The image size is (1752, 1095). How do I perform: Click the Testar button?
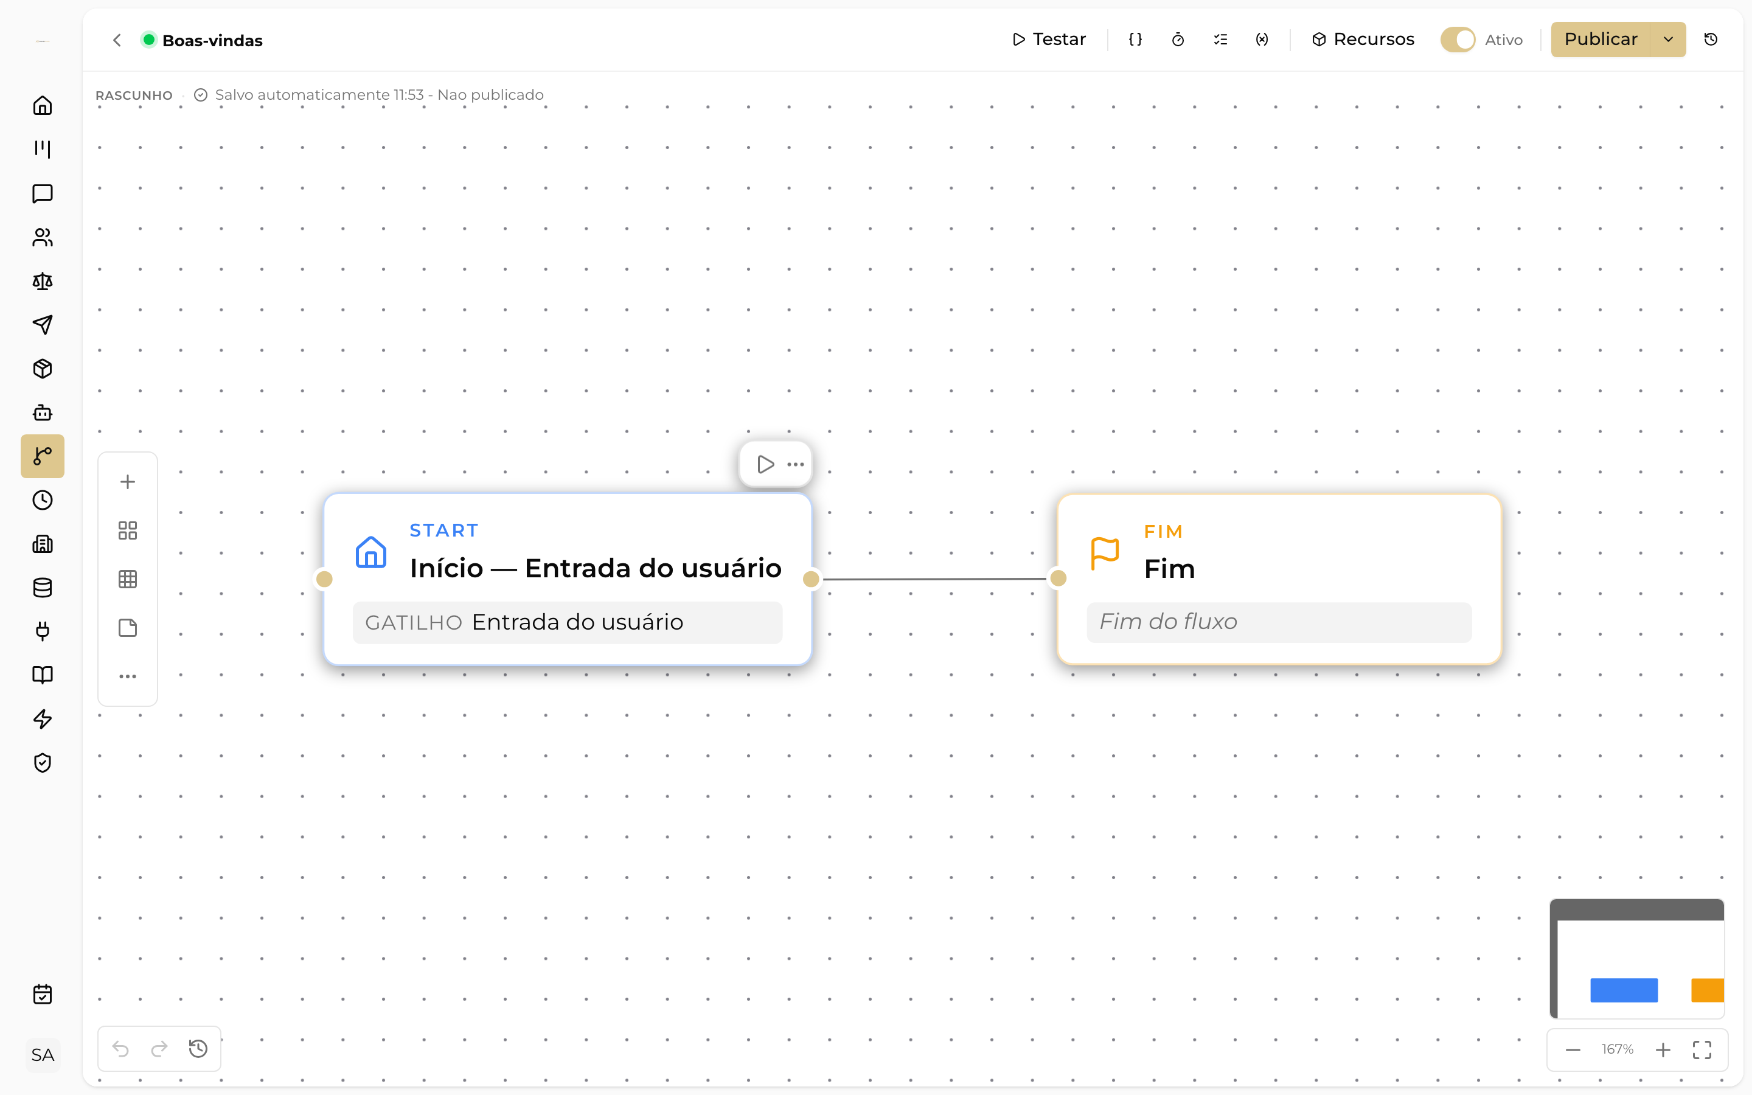pos(1049,40)
